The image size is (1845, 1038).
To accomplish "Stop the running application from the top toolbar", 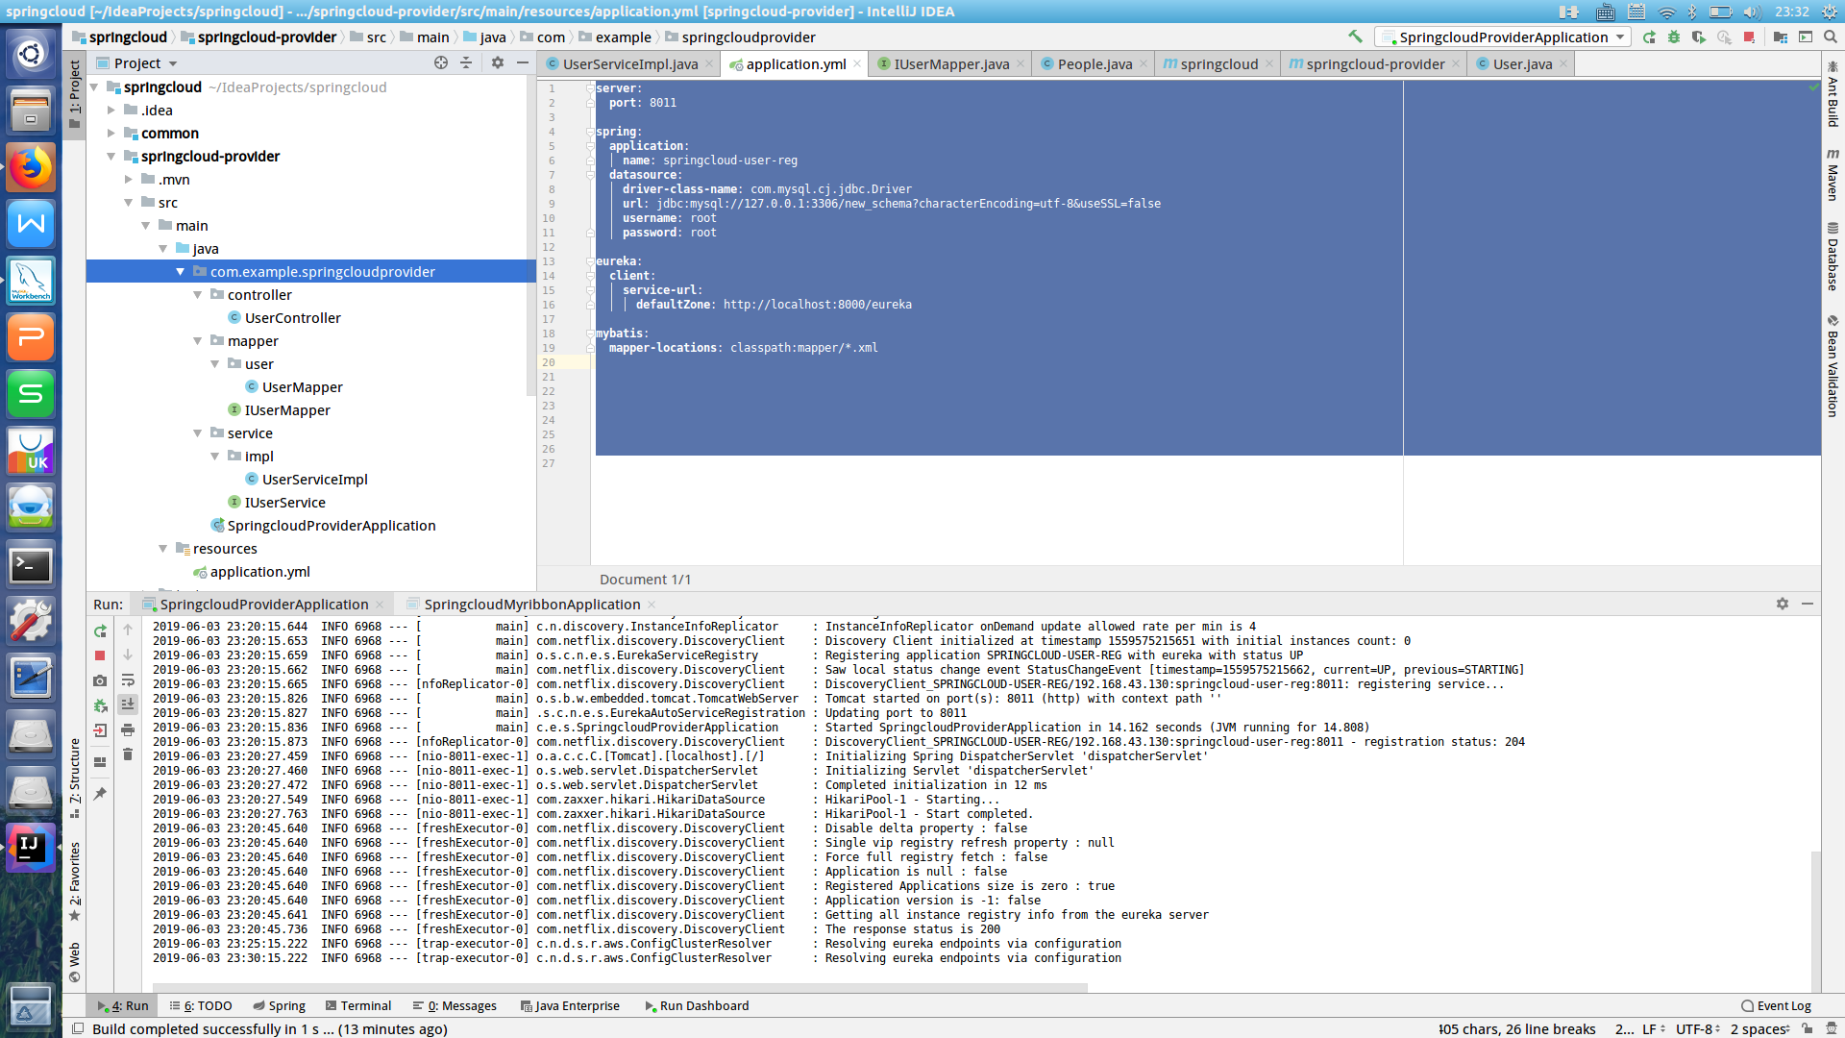I will (x=1749, y=37).
